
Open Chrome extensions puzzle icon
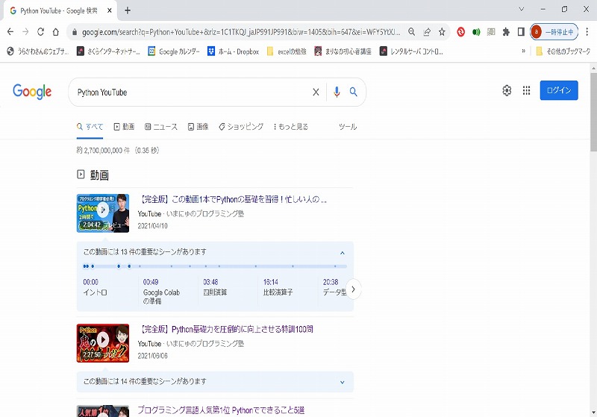pos(506,32)
